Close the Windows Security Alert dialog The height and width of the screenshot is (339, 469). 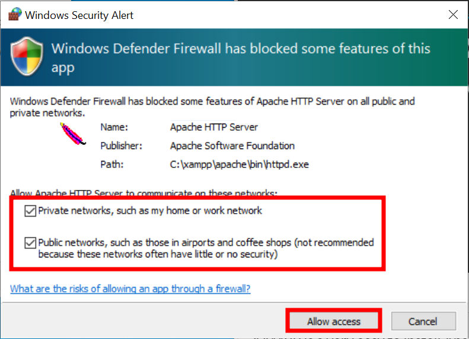coord(453,14)
